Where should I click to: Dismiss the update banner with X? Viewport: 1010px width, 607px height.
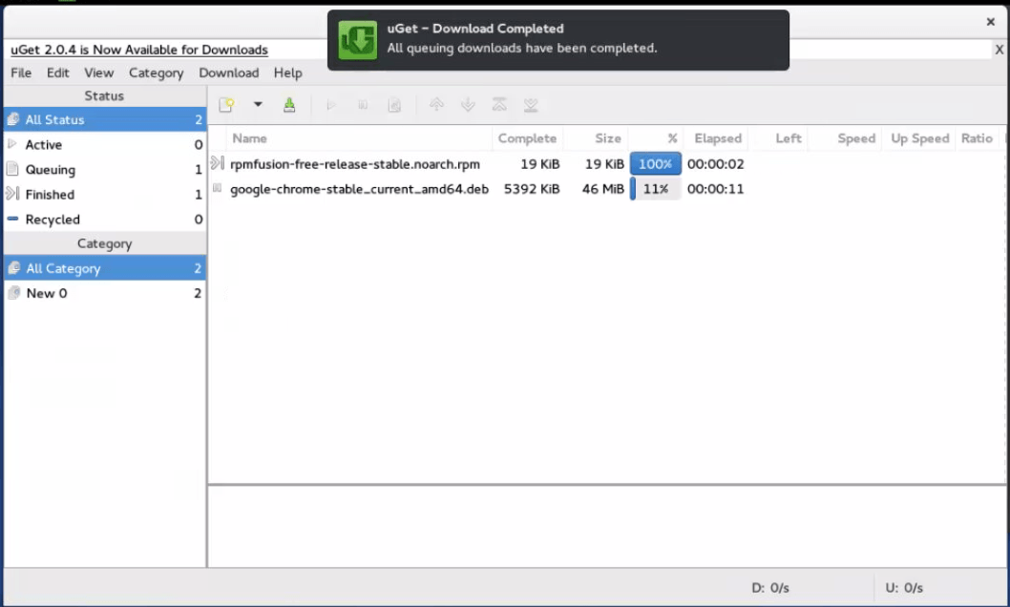[999, 50]
